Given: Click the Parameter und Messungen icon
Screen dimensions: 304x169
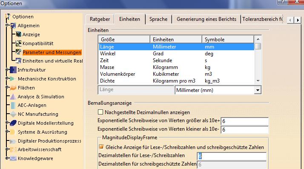Looking at the screenshot, I should [x=18, y=52].
